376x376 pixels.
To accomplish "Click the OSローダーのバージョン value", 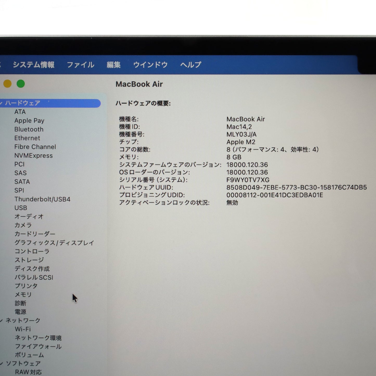I will (x=247, y=173).
